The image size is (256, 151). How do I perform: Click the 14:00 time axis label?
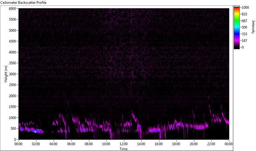(x=141, y=144)
